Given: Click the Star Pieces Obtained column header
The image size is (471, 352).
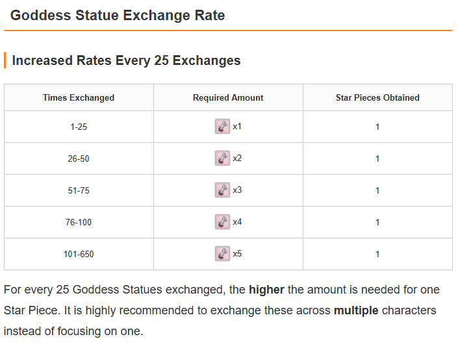Looking at the screenshot, I should [377, 97].
